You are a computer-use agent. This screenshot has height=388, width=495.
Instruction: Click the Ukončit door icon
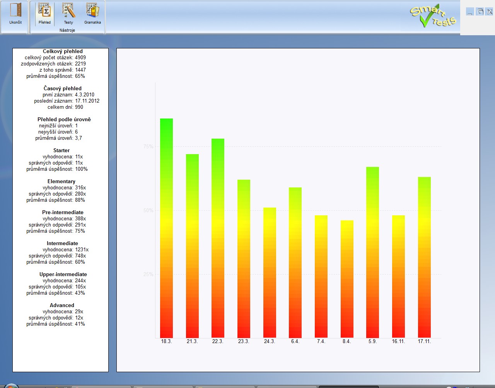(15, 11)
